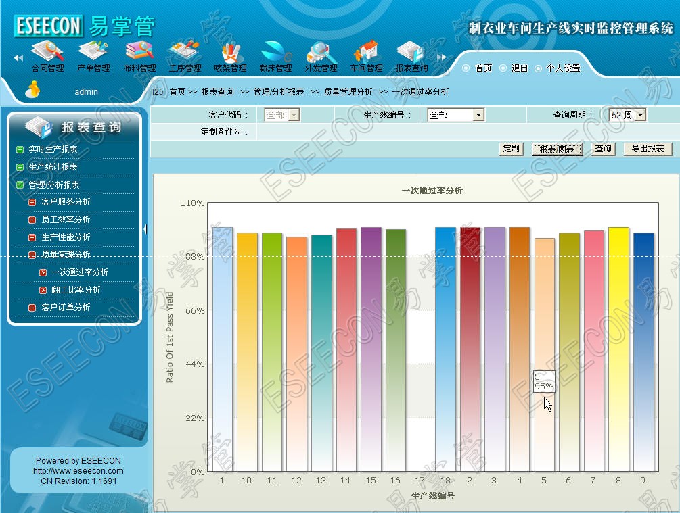Select the 退出 logout radio option

[x=503, y=68]
